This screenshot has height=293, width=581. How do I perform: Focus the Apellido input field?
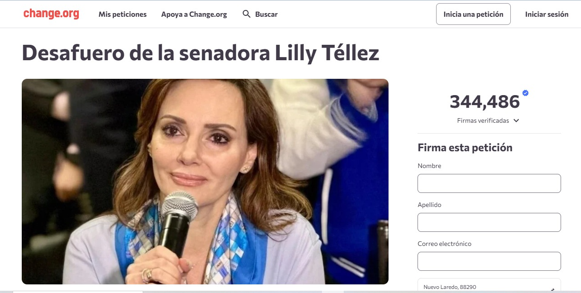489,222
